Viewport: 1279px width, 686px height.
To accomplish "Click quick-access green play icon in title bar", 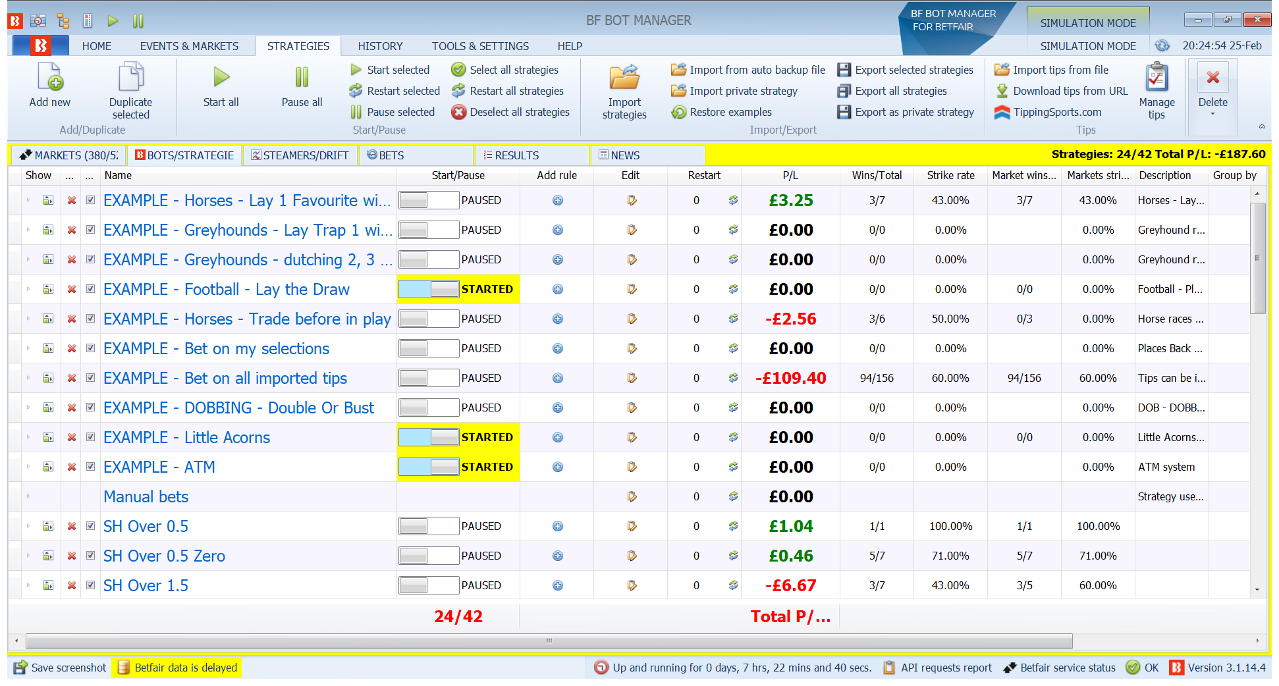I will (113, 21).
